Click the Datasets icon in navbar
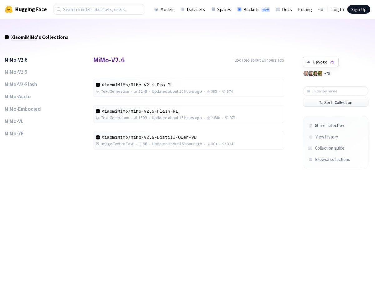Viewport: 375px width, 281px height. [x=183, y=9]
